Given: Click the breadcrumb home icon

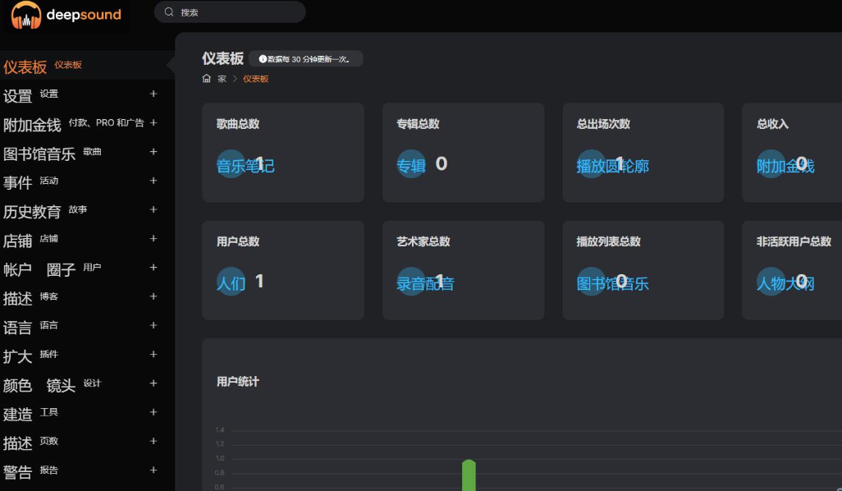Looking at the screenshot, I should point(206,79).
